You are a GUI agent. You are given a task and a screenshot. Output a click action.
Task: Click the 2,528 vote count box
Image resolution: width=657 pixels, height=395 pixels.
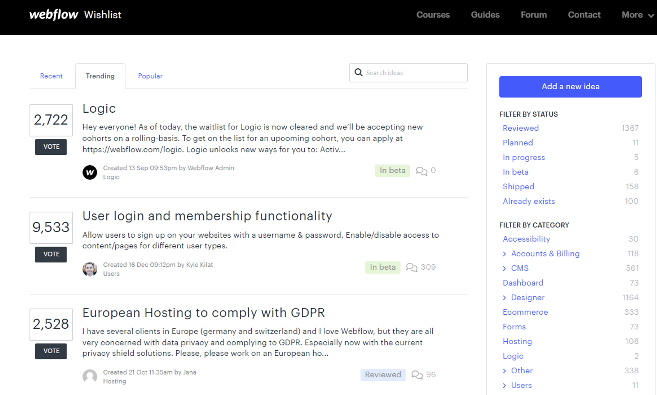point(51,324)
